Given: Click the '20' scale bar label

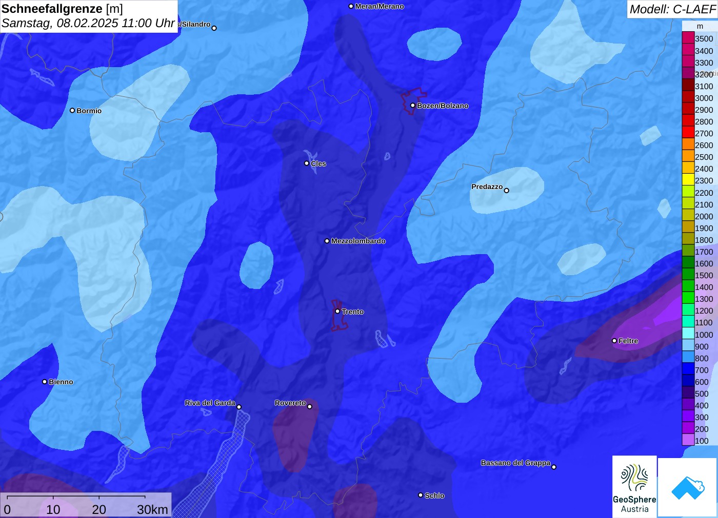Looking at the screenshot, I should pos(99,509).
